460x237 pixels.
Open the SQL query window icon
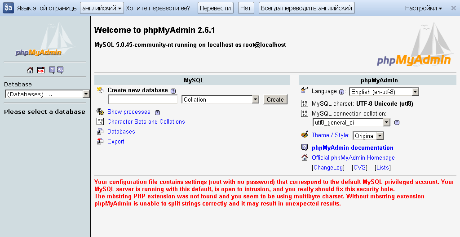[x=41, y=70]
